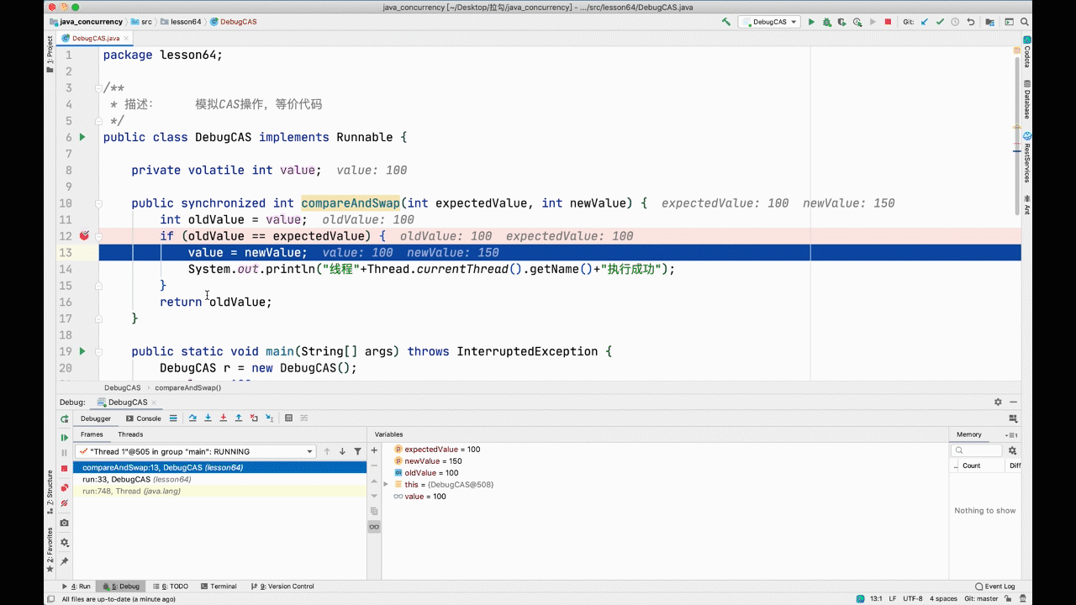Switch to the Threads tab
1076x605 pixels.
coord(130,434)
